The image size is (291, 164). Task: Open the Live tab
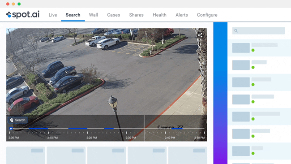click(53, 15)
